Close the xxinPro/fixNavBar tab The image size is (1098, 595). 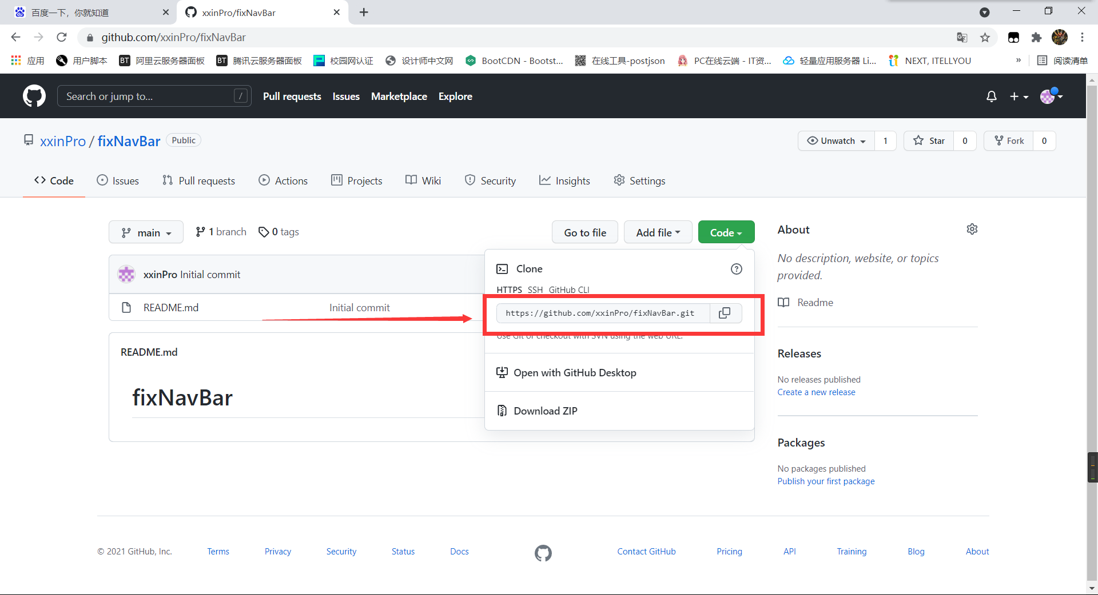pyautogui.click(x=336, y=12)
